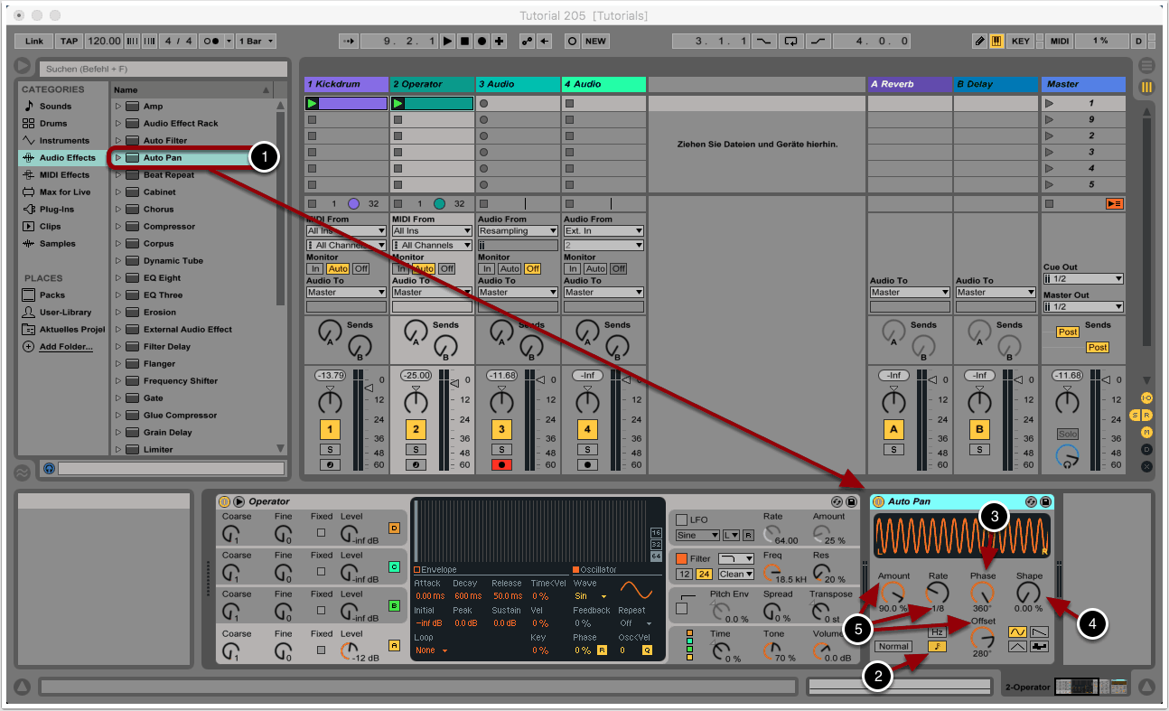
Task: Launch the clip on the Kickdrum track
Action: pos(313,104)
